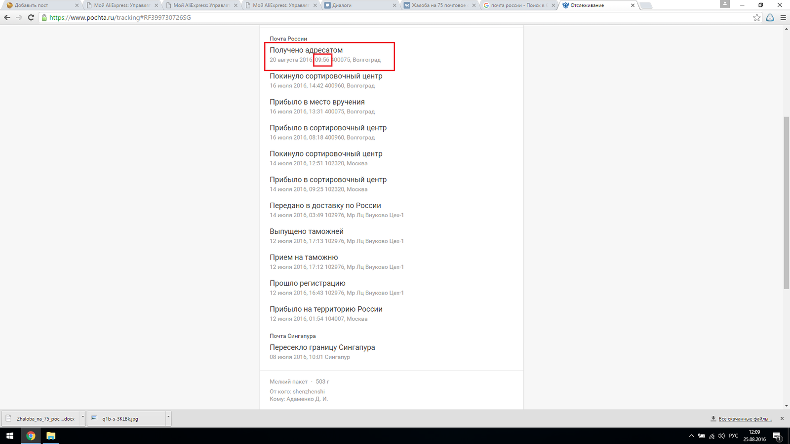Click the browser forward arrow

pos(19,17)
